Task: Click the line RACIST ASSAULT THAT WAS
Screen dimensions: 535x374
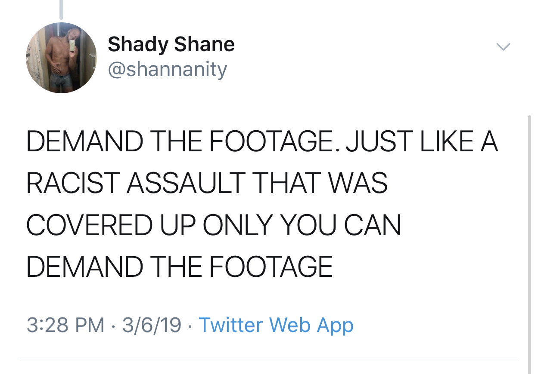Action: pyautogui.click(x=207, y=183)
